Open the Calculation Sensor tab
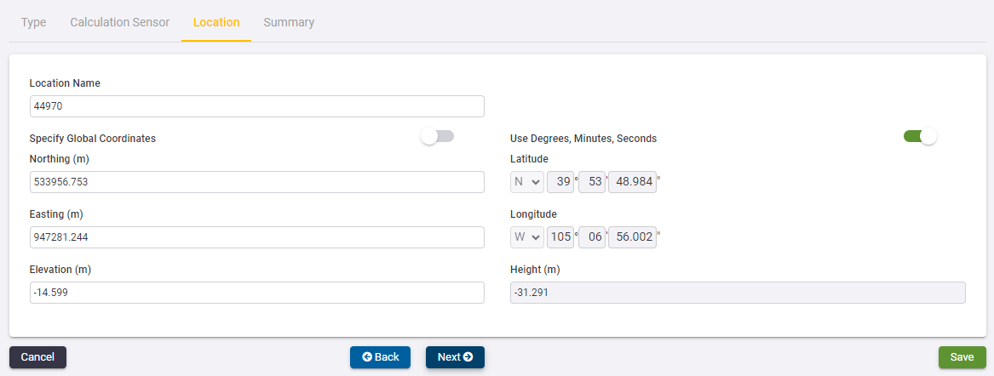The width and height of the screenshot is (994, 376). 120,22
